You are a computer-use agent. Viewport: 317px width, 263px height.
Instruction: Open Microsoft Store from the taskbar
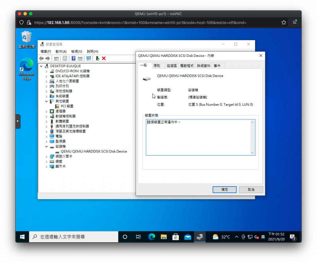(x=176, y=237)
